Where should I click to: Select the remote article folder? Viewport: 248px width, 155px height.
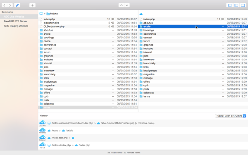pos(193,26)
